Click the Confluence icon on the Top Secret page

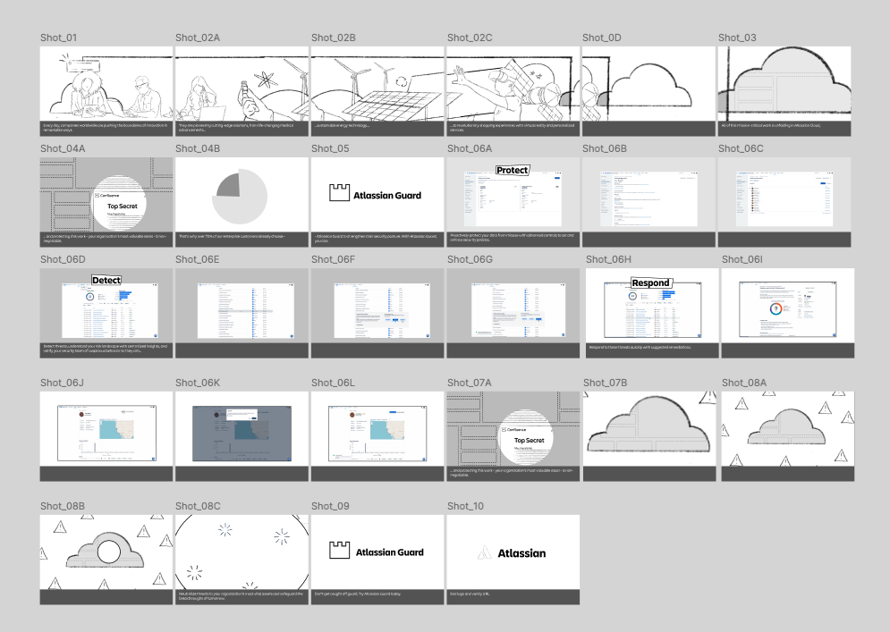tap(97, 195)
